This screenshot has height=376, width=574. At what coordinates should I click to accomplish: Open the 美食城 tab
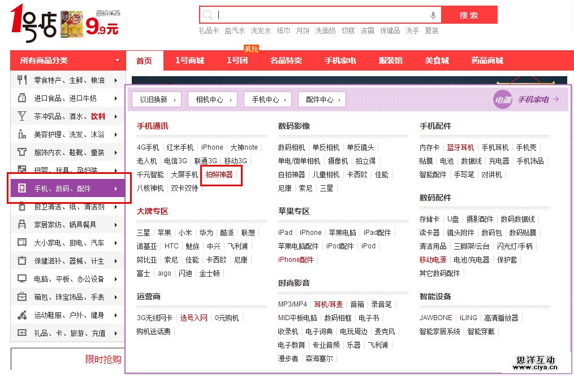point(437,60)
